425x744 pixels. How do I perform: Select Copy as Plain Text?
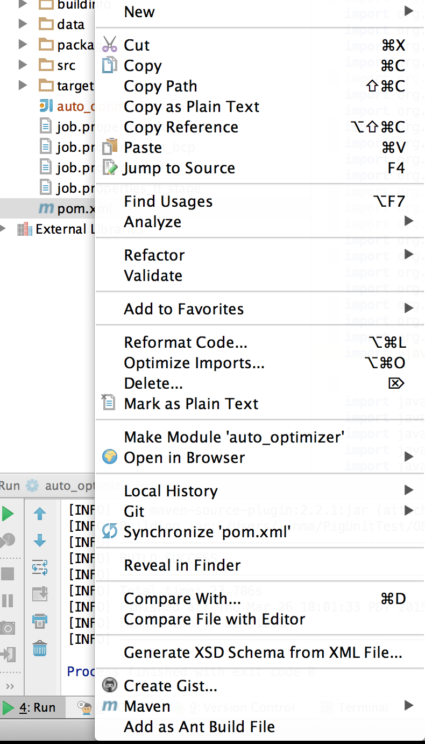pos(259,107)
